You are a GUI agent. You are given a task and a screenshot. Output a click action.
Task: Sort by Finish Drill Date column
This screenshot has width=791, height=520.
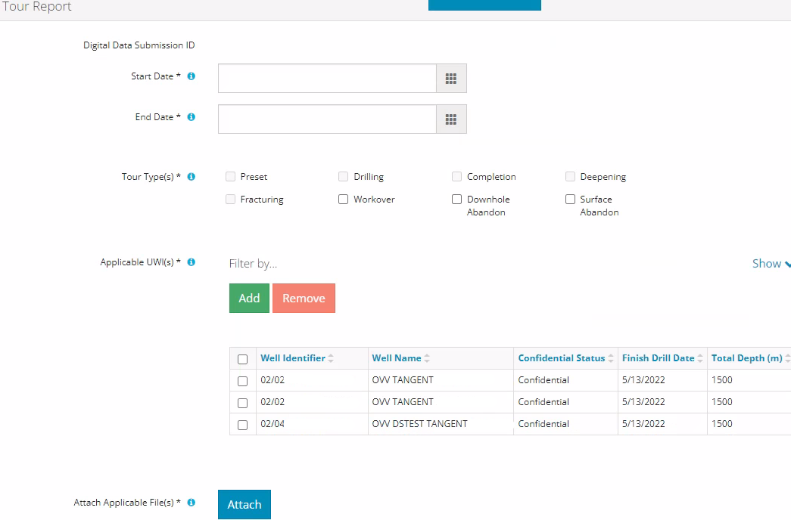click(x=658, y=358)
